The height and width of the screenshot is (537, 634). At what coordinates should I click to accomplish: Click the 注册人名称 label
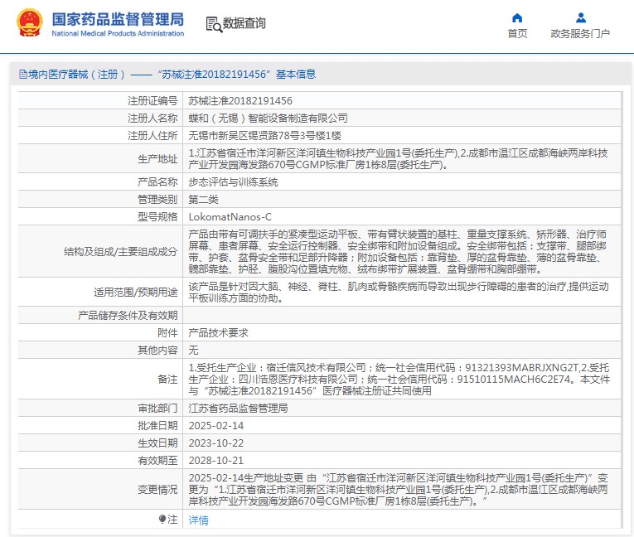coord(152,118)
